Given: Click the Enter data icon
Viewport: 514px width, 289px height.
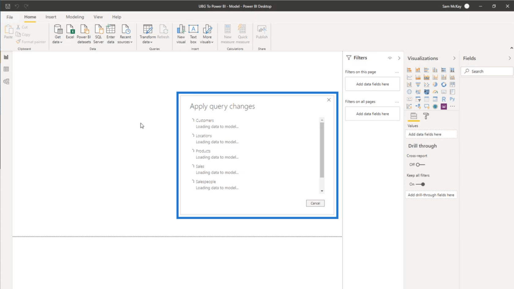Looking at the screenshot, I should [x=111, y=34].
